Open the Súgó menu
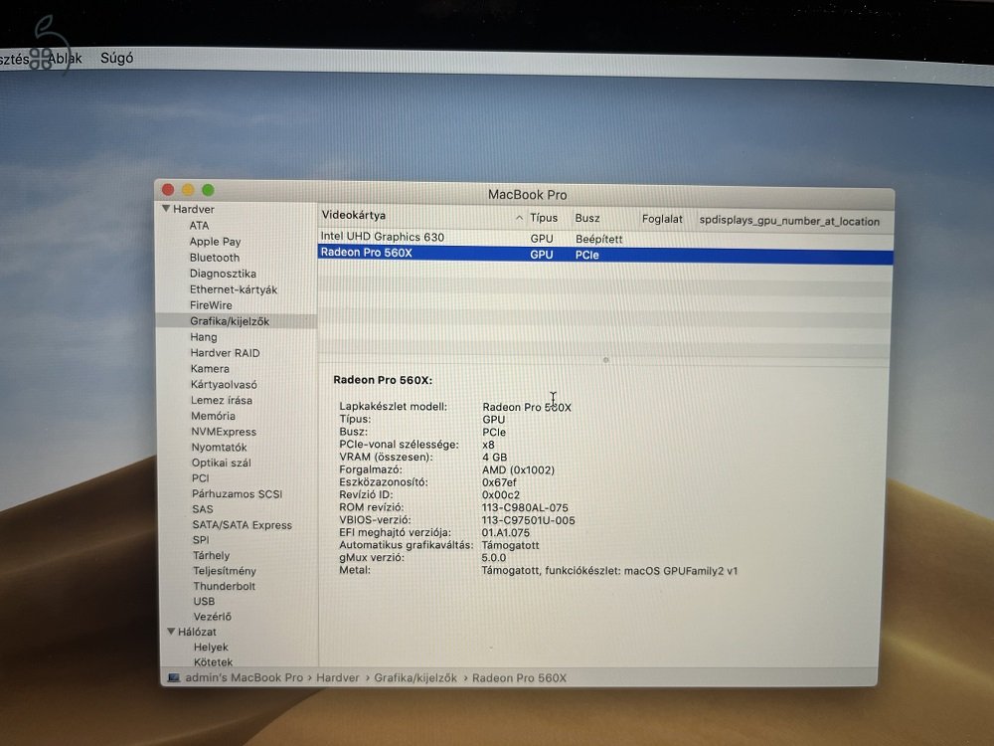This screenshot has height=746, width=994. pos(116,58)
